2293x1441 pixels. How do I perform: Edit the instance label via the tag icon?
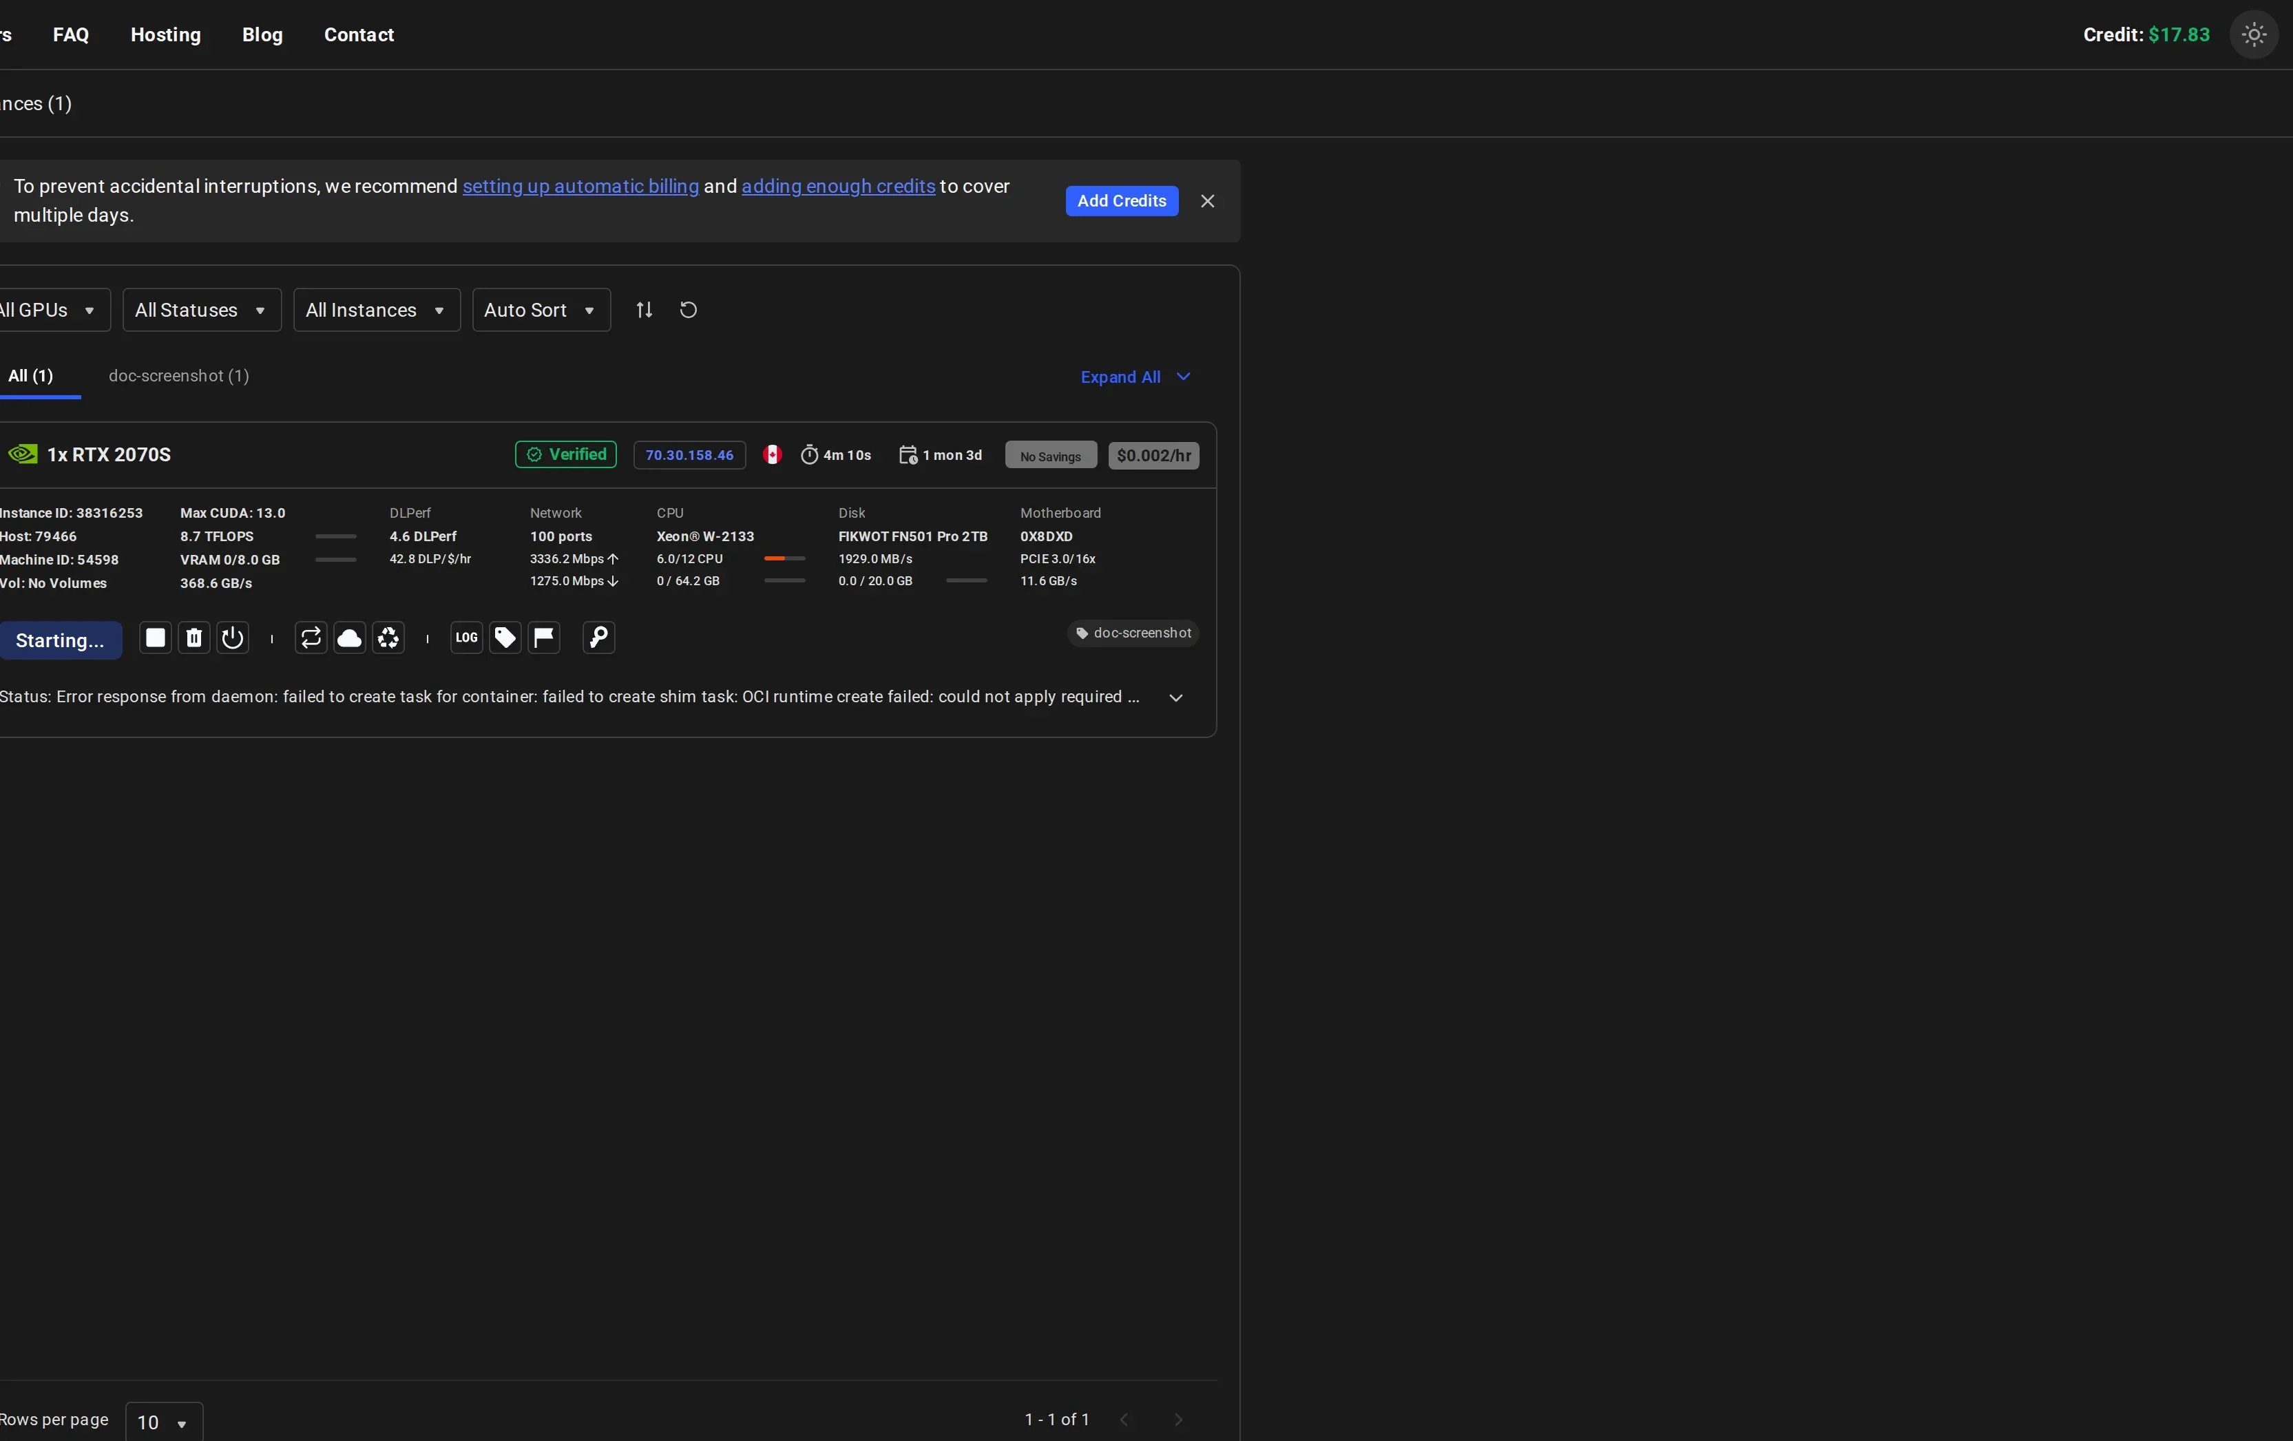point(505,637)
